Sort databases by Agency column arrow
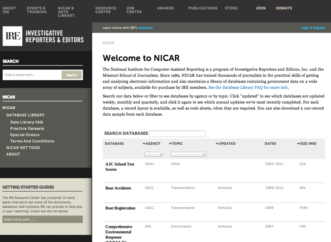 click(x=144, y=144)
